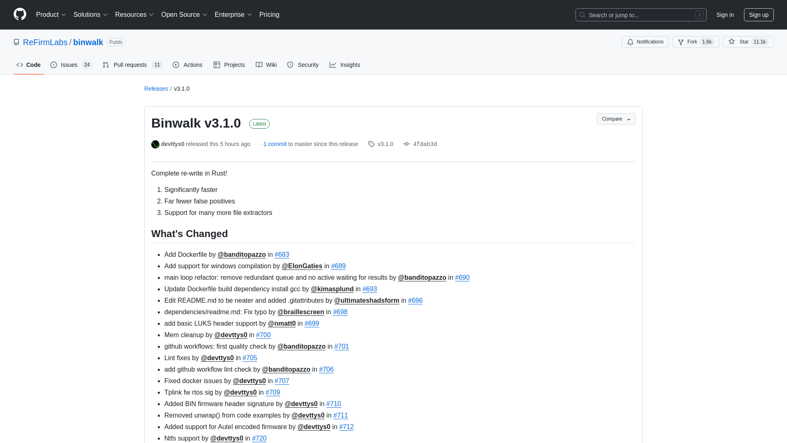Open the binwalk repository link

[x=88, y=42]
